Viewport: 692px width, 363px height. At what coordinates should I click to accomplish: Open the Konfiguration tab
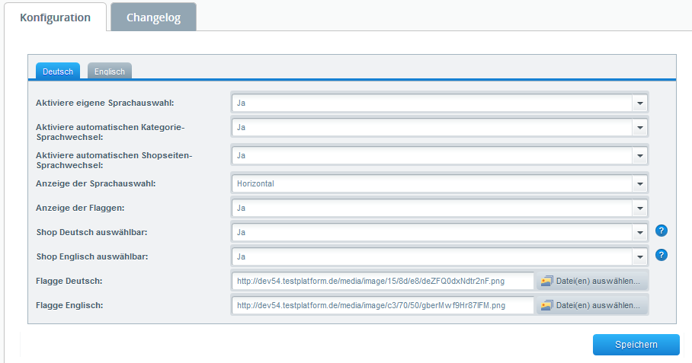pyautogui.click(x=55, y=18)
